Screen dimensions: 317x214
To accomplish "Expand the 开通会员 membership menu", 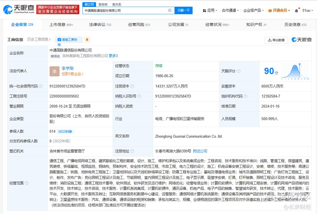I will pos(279,10).
